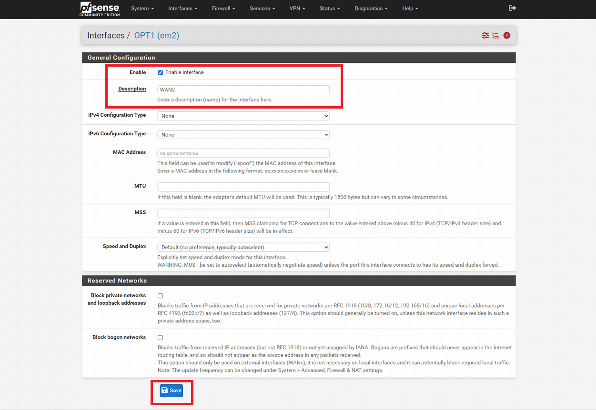Enable Block bogon networks checkbox
This screenshot has width=596, height=410.
click(x=161, y=338)
